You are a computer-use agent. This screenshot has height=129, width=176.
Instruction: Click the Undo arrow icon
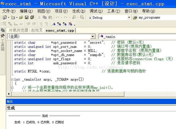(x=57, y=18)
